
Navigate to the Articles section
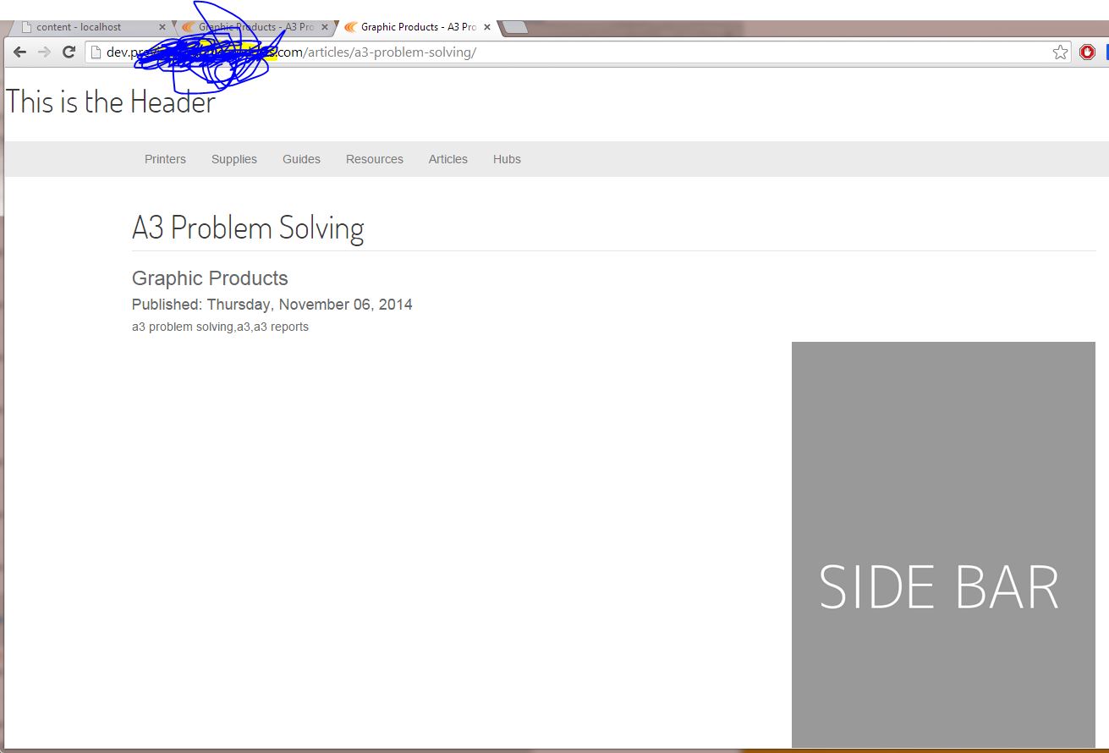[x=447, y=159]
